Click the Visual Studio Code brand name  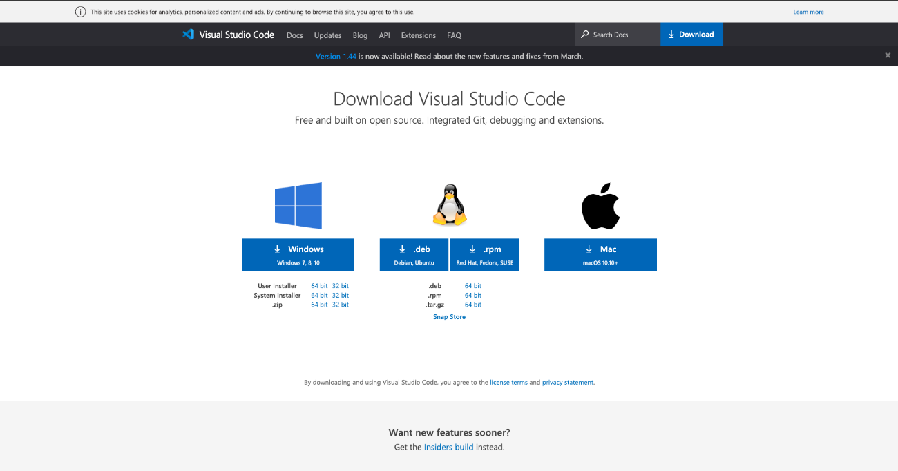click(237, 35)
